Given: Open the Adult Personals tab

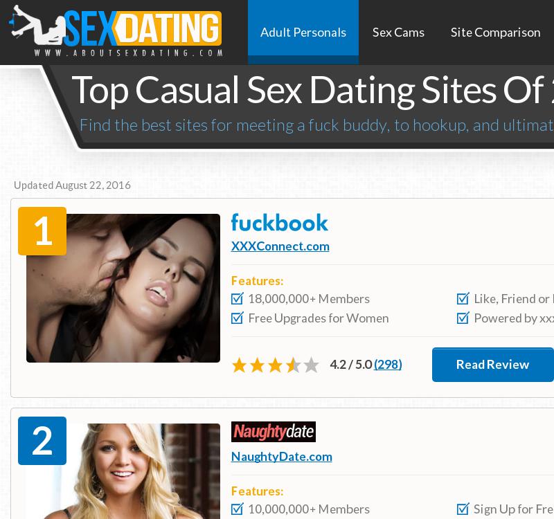Looking at the screenshot, I should point(303,33).
